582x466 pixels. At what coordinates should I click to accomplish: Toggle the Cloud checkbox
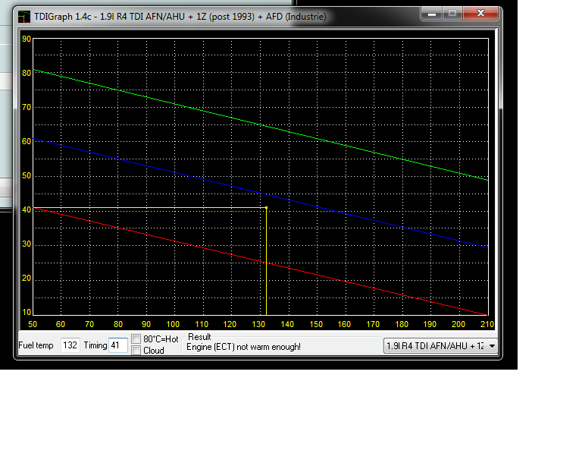pyautogui.click(x=136, y=351)
